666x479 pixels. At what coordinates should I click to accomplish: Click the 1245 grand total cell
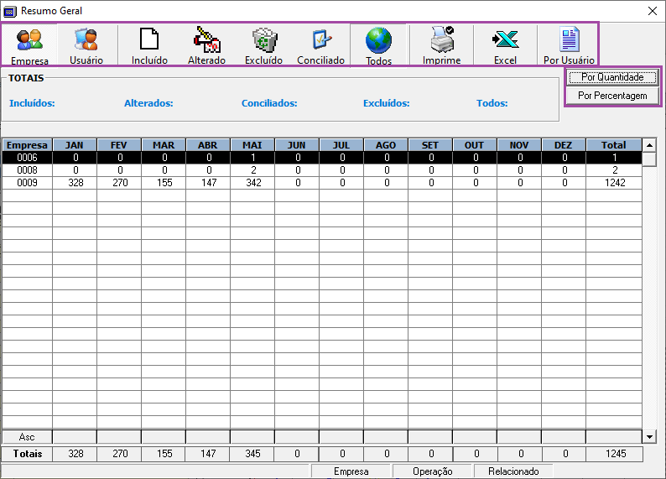616,454
